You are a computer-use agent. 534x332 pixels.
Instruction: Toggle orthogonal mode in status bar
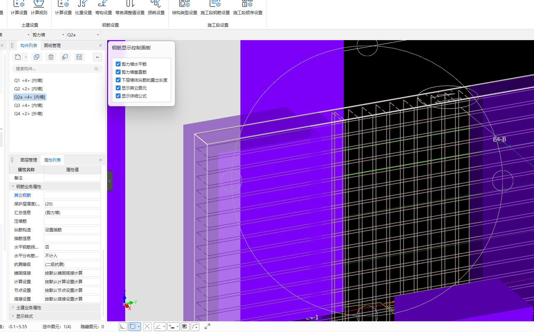(x=123, y=326)
